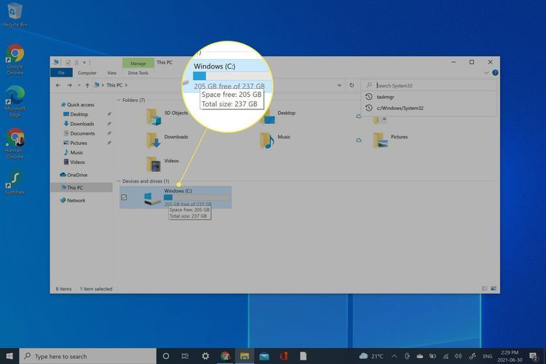The width and height of the screenshot is (546, 364).
Task: Switch to large icons view in status bar
Action: coord(495,289)
